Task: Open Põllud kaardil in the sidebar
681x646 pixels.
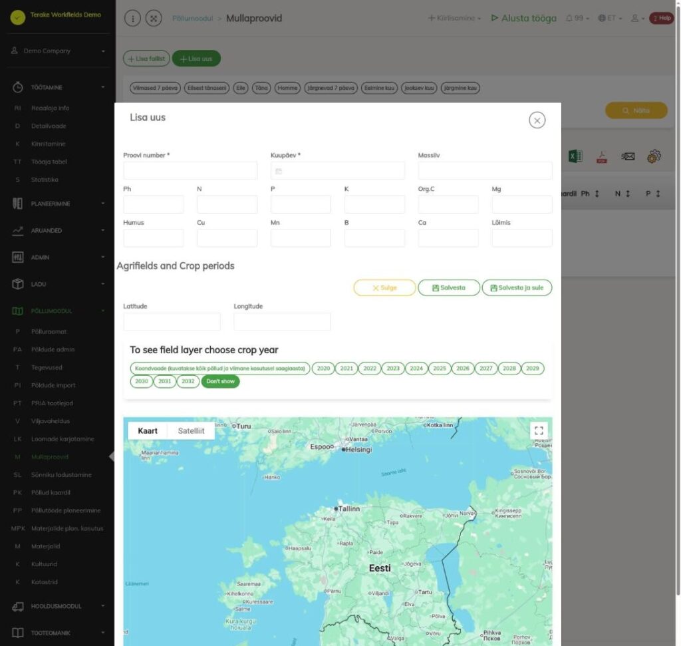Action: point(51,492)
